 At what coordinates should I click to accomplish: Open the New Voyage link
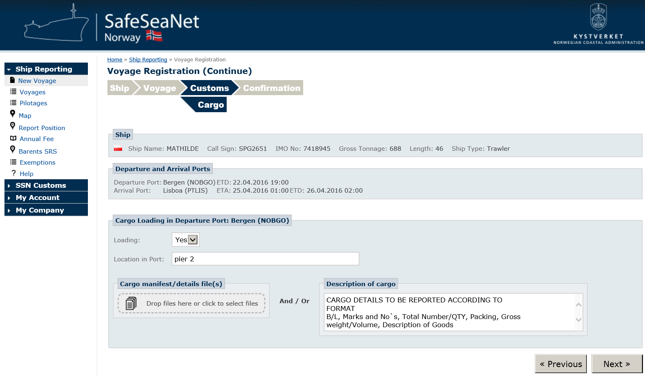coord(37,80)
